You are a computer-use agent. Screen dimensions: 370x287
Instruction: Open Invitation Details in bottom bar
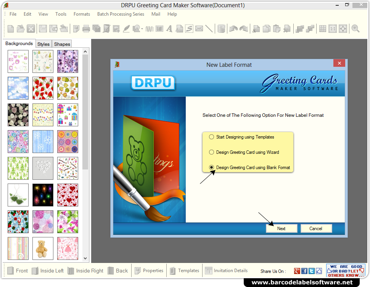[x=226, y=271]
